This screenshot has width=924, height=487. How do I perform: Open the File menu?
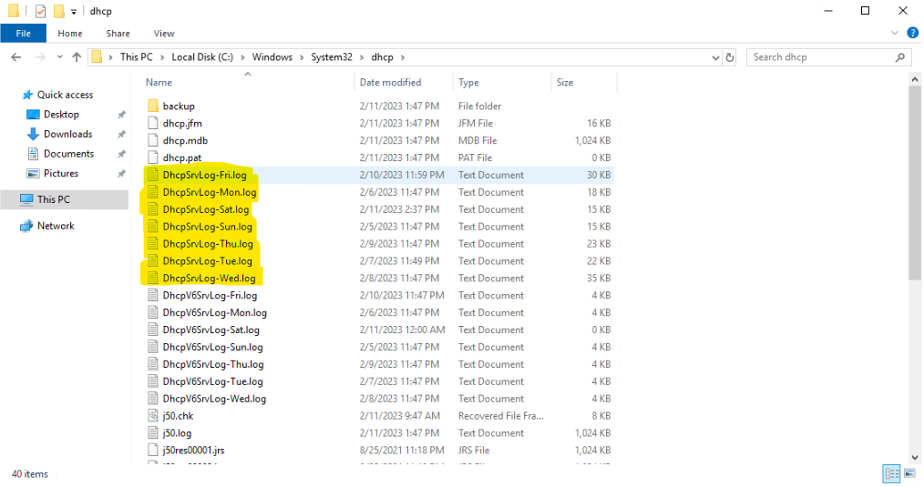click(23, 34)
